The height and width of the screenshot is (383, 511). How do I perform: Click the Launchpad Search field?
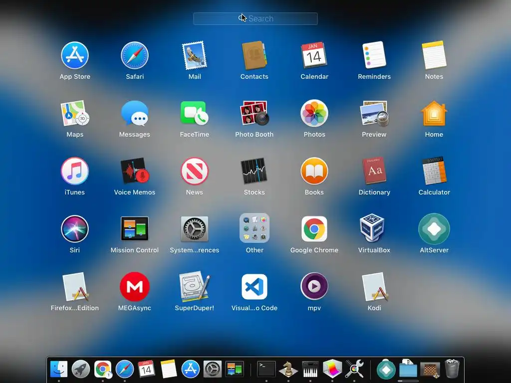point(255,18)
